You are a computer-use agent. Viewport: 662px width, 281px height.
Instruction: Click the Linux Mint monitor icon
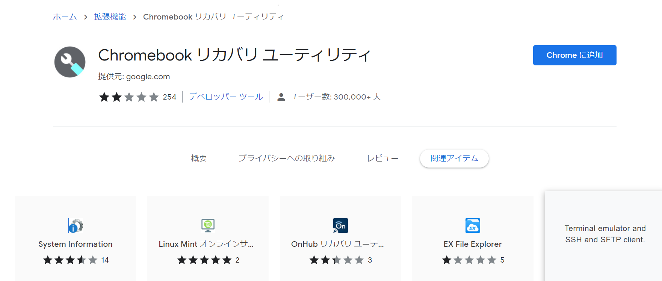208,226
